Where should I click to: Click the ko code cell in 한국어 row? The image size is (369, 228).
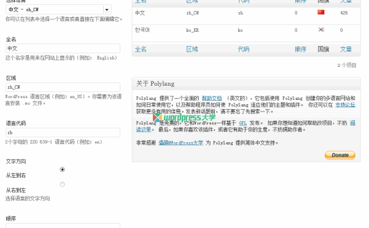tap(240, 30)
